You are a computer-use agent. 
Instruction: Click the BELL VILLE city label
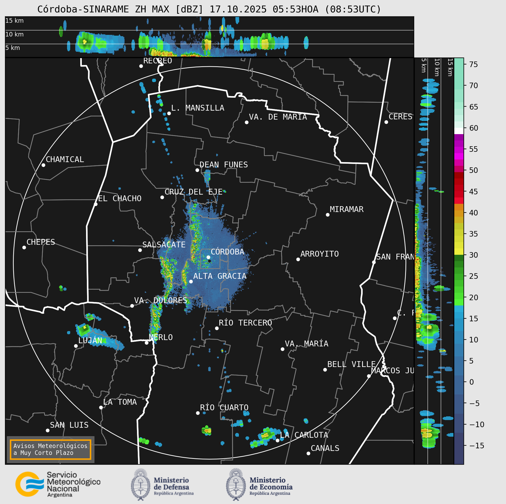(351, 364)
